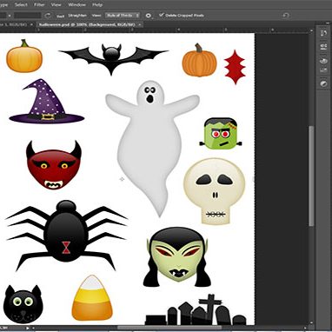Click the purple witch hat on canvas
Image resolution: width=332 pixels, height=332 pixels.
click(46, 101)
